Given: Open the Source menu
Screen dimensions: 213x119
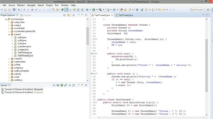Looking at the screenshot, I should pyautogui.click(x=12, y=5).
